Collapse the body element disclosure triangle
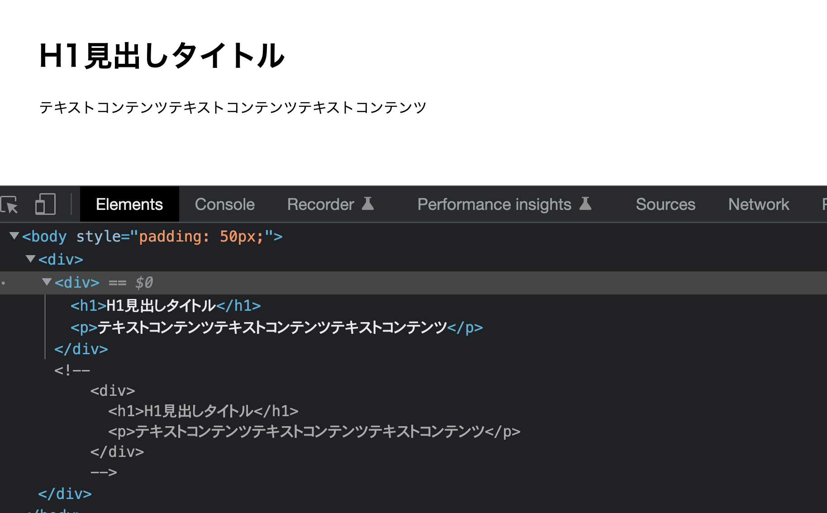 pos(14,236)
